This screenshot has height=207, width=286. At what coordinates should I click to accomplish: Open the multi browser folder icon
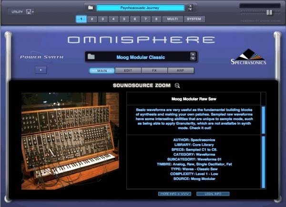coord(91,8)
